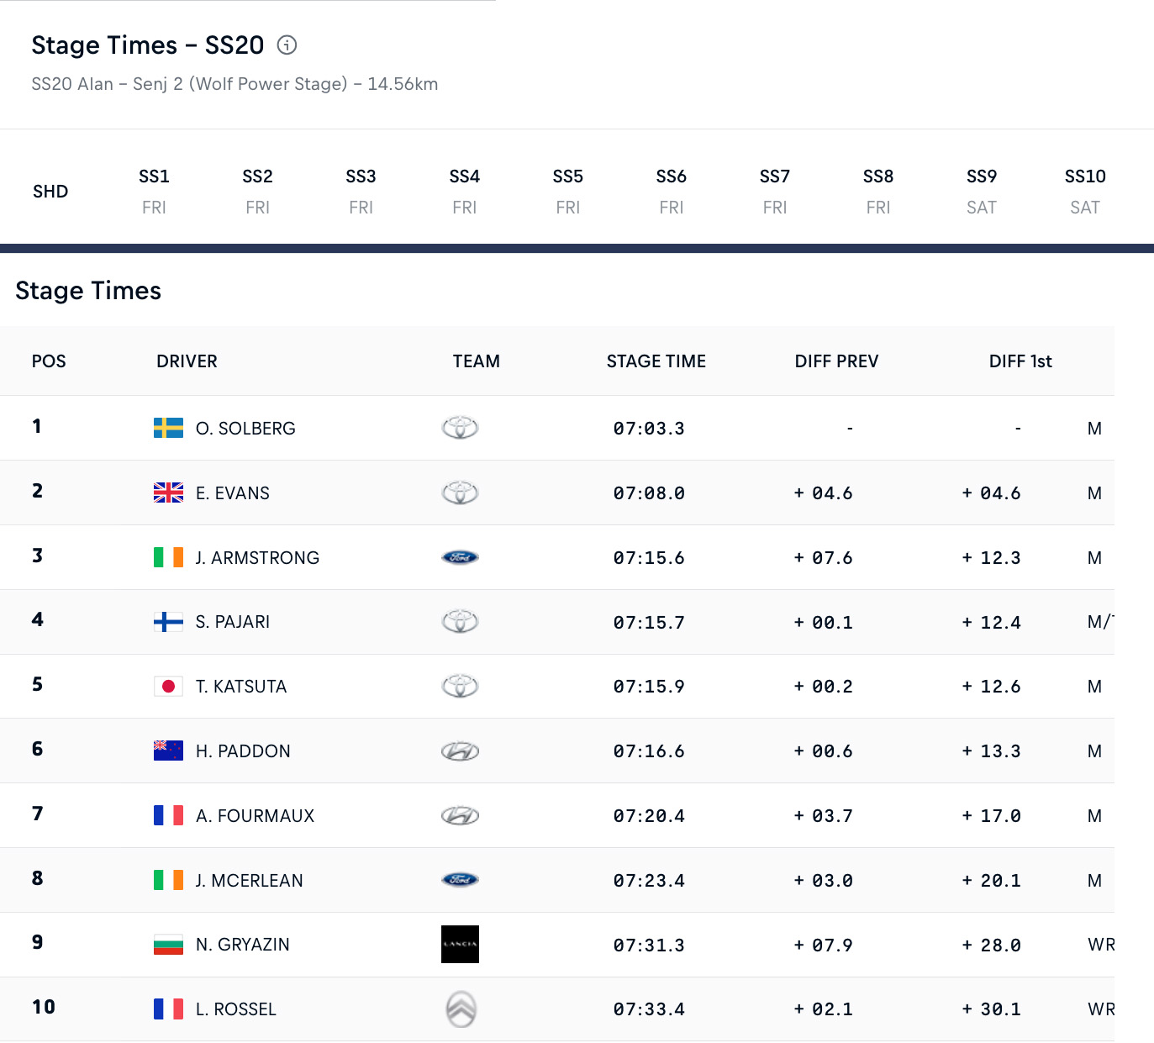Click the info icon beside Stage Times SS20
Screen dimensions: 1154x1043
point(287,45)
